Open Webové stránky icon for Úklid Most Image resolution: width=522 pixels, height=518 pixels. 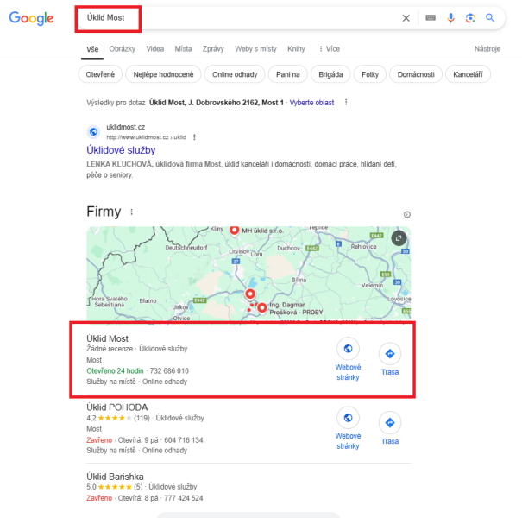[348, 349]
